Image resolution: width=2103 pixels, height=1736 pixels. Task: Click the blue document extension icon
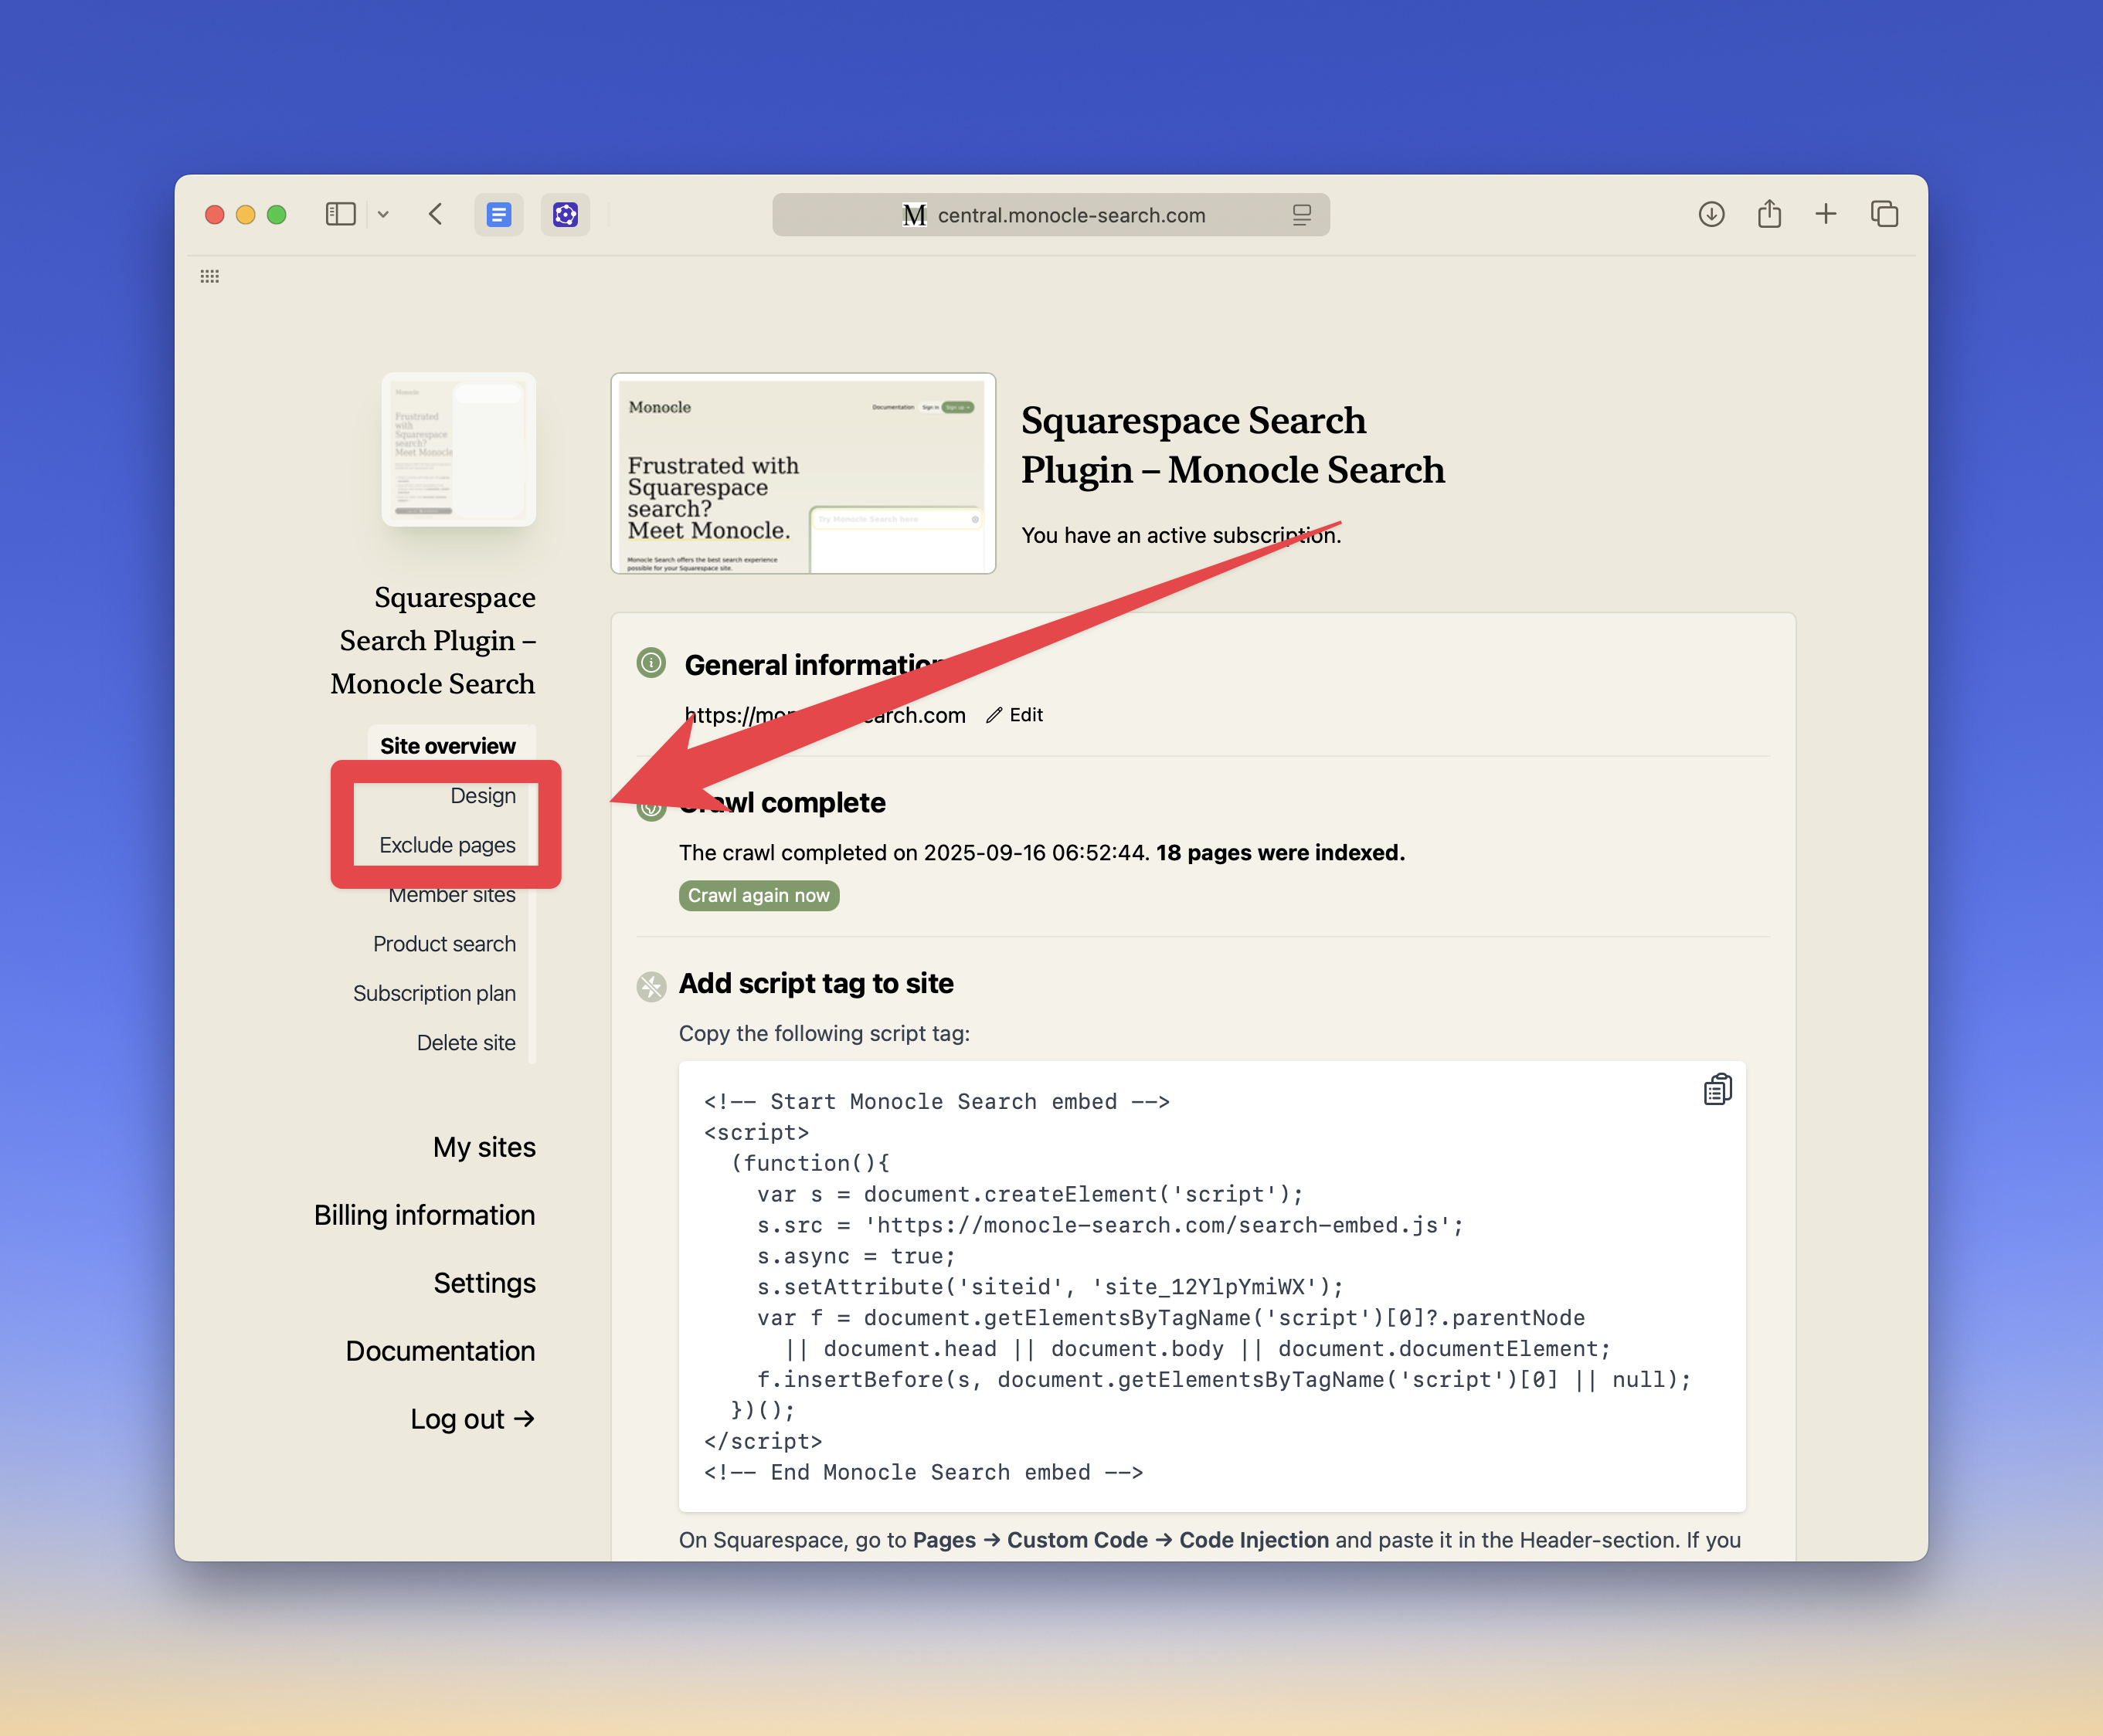[498, 214]
